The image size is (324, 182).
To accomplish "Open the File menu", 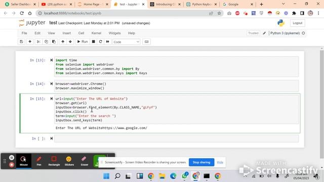I will [x=24, y=33].
